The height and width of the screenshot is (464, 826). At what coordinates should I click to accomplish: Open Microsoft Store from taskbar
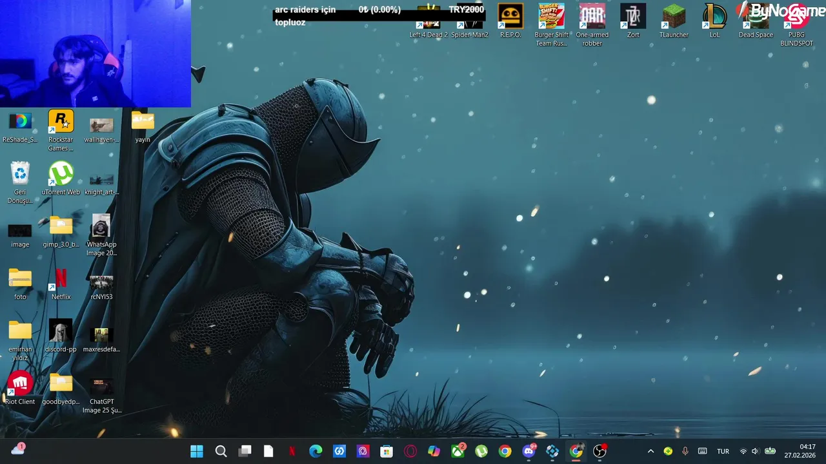coord(387,451)
